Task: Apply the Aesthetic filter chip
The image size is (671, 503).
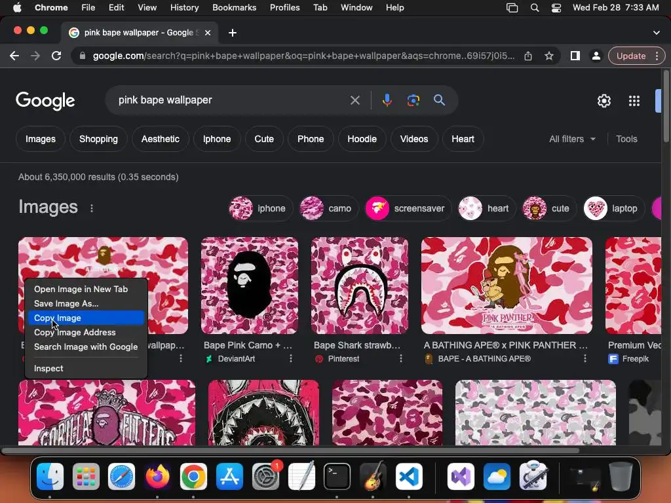Action: [x=161, y=139]
